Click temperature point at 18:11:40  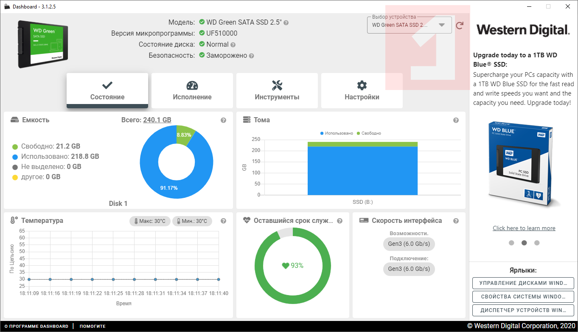219,279
